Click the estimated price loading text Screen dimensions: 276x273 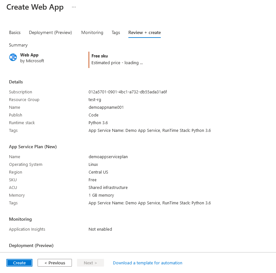click(x=117, y=63)
